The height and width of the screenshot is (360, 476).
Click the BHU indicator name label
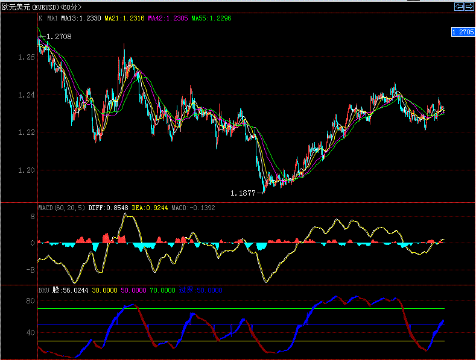[43, 290]
